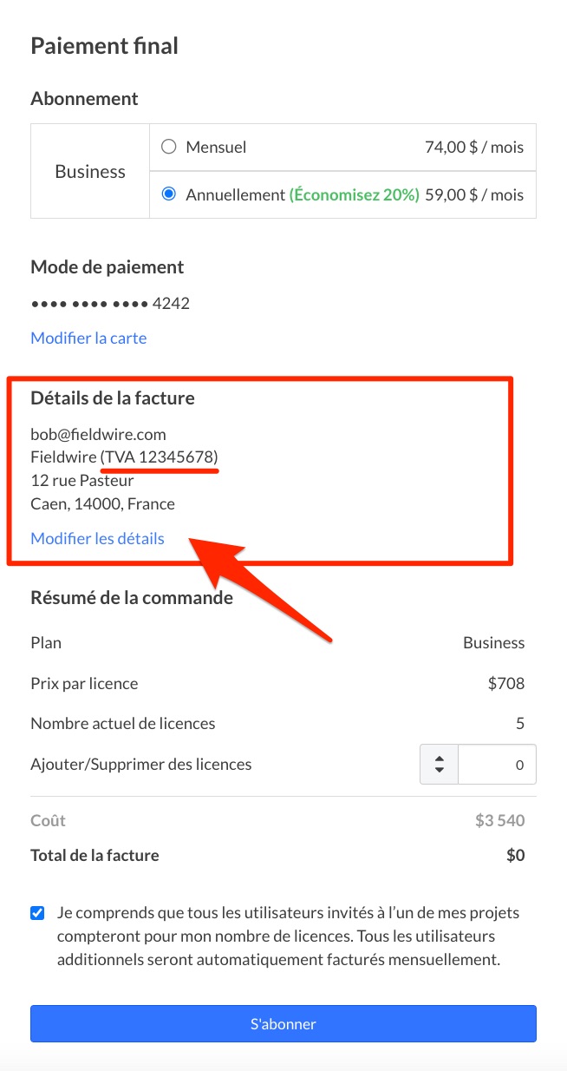Click the Modifier les détails link
Image resolution: width=567 pixels, height=1071 pixels.
97,538
